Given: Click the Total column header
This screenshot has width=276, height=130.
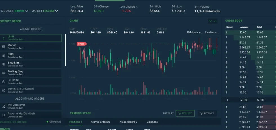Looking at the screenshot, I should (x=259, y=27).
